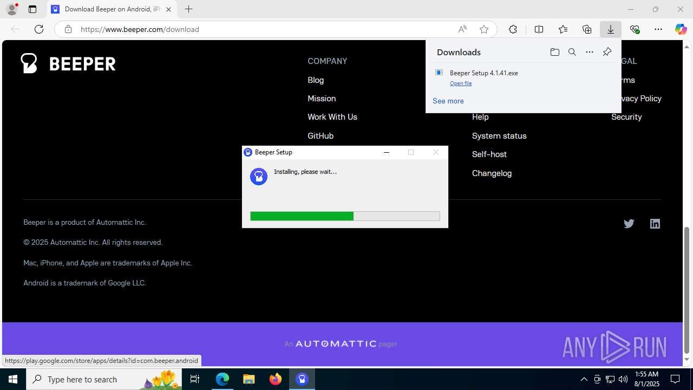
Task: Select the Download Beeper browser tab
Action: tap(112, 9)
